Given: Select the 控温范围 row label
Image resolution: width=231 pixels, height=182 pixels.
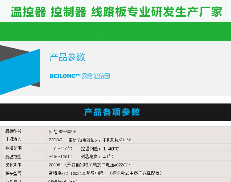Looking at the screenshot, I should click(x=14, y=148).
